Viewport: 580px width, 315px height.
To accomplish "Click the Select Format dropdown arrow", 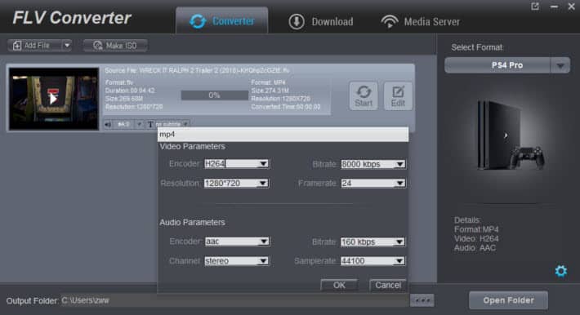I will (x=560, y=65).
